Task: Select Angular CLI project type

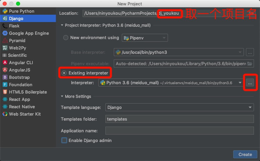Action: (x=28, y=62)
